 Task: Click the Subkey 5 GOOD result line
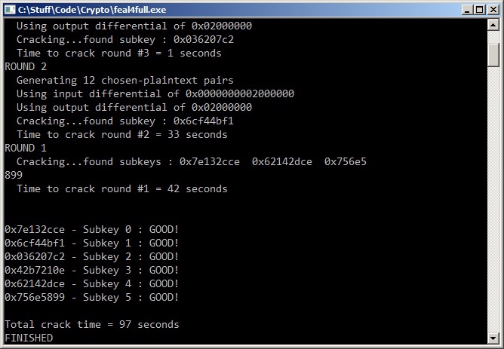(x=92, y=297)
